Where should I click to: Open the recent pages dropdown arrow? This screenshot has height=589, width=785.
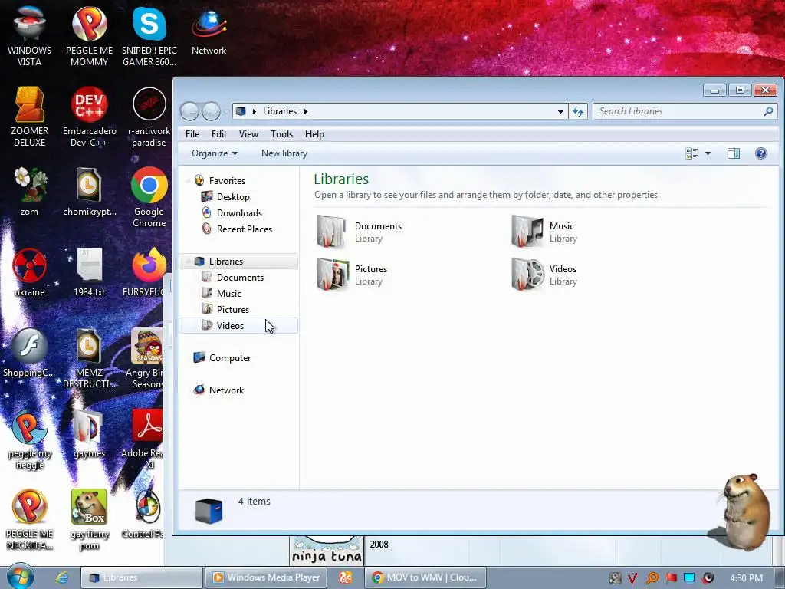(x=226, y=112)
